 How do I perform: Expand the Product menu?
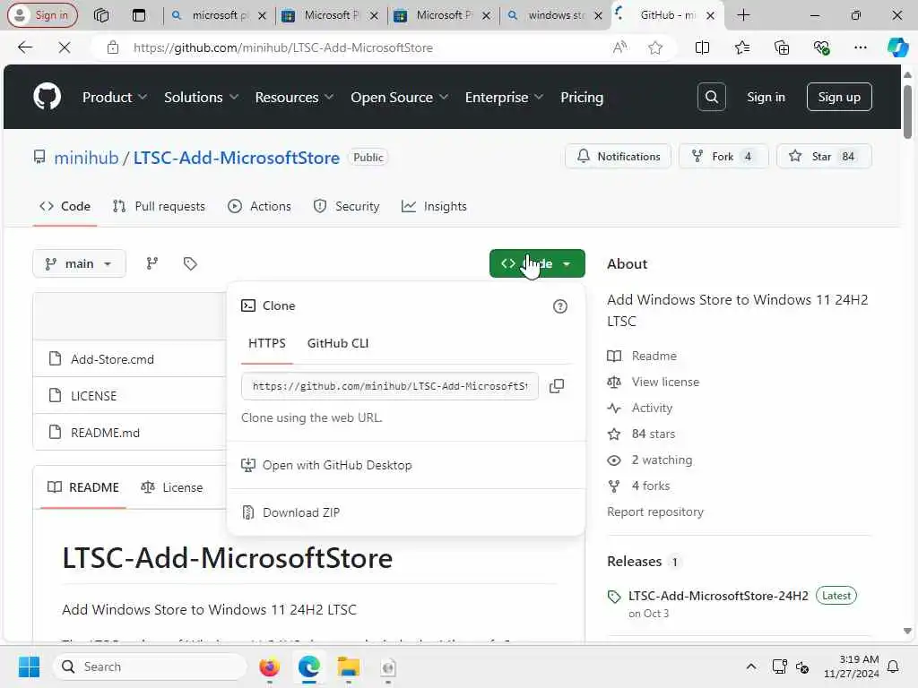[114, 97]
